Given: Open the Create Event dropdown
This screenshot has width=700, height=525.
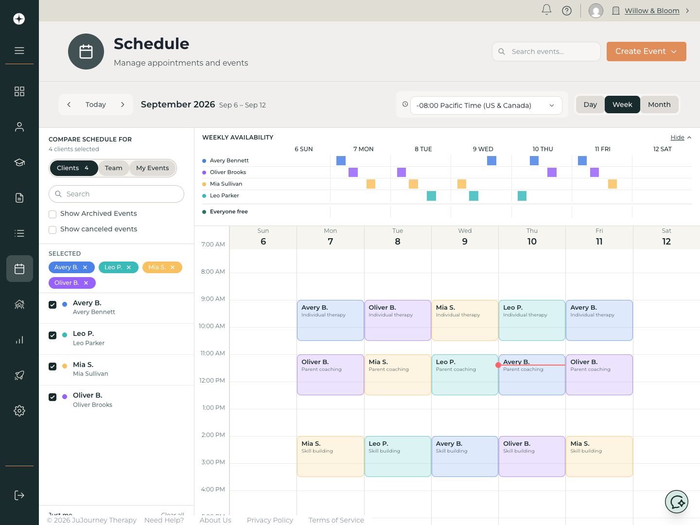Looking at the screenshot, I should (646, 52).
